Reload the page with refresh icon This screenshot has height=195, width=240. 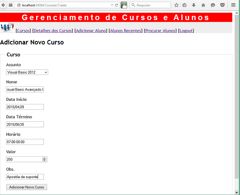(116, 5)
